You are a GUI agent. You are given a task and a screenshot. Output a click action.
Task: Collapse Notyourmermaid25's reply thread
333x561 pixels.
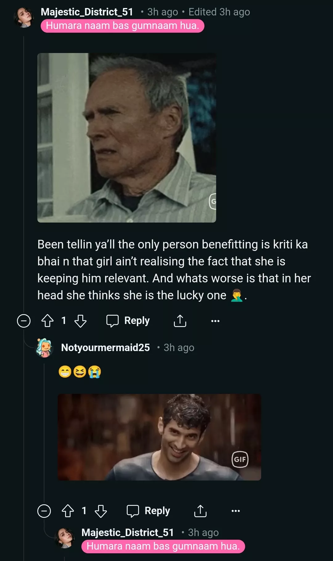[x=44, y=510]
